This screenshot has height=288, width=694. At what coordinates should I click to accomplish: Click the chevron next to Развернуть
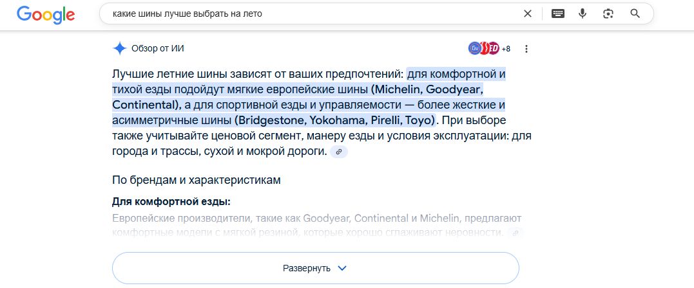tap(342, 268)
